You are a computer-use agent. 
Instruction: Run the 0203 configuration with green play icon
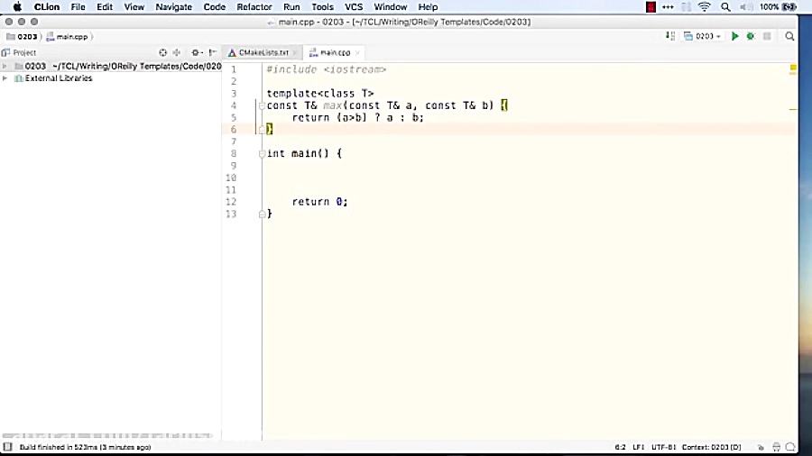[734, 36]
